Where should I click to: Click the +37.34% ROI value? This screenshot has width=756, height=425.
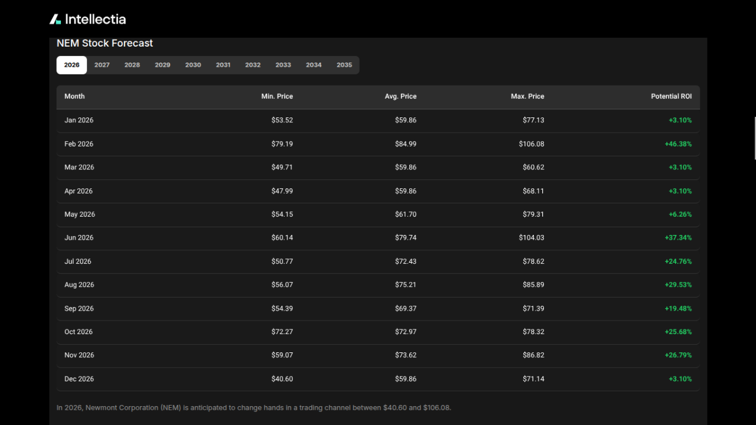[x=678, y=238]
